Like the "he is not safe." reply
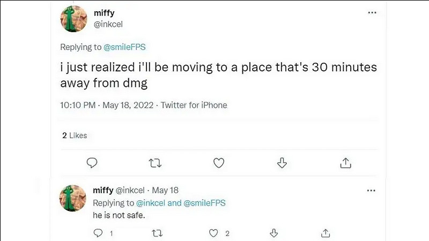 [214, 233]
